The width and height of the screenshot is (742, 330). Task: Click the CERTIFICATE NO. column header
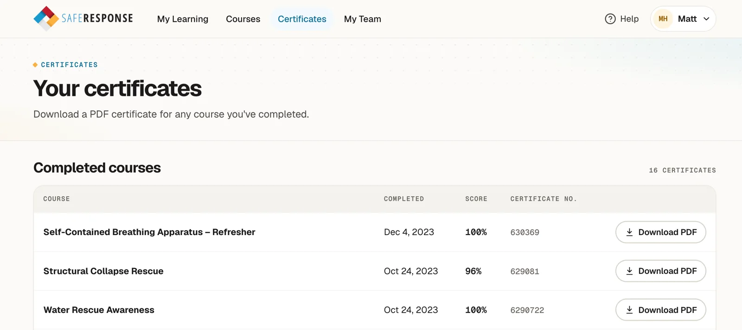pos(544,199)
